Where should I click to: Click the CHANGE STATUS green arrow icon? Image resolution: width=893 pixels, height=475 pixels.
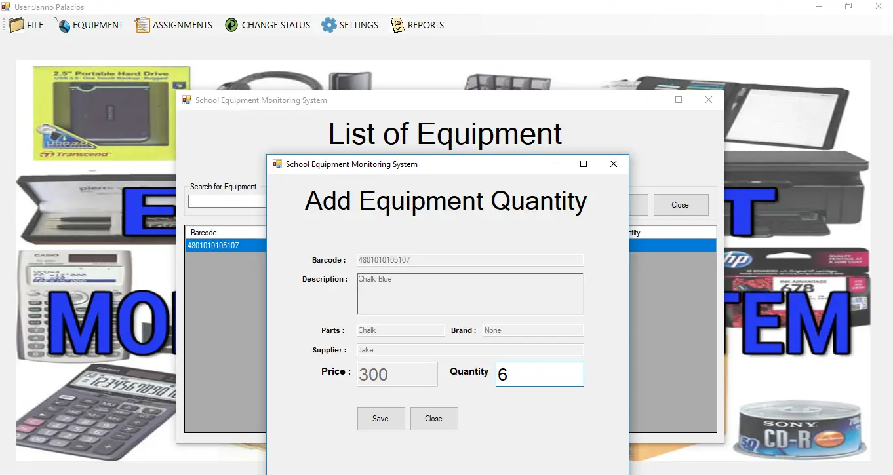[231, 25]
